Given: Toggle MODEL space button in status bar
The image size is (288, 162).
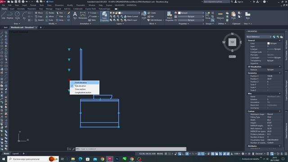Looking at the screenshot, I should (x=160, y=153).
